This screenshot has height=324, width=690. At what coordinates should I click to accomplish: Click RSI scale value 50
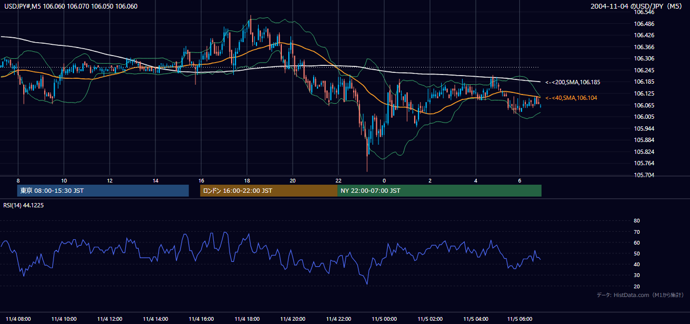pos(637,253)
